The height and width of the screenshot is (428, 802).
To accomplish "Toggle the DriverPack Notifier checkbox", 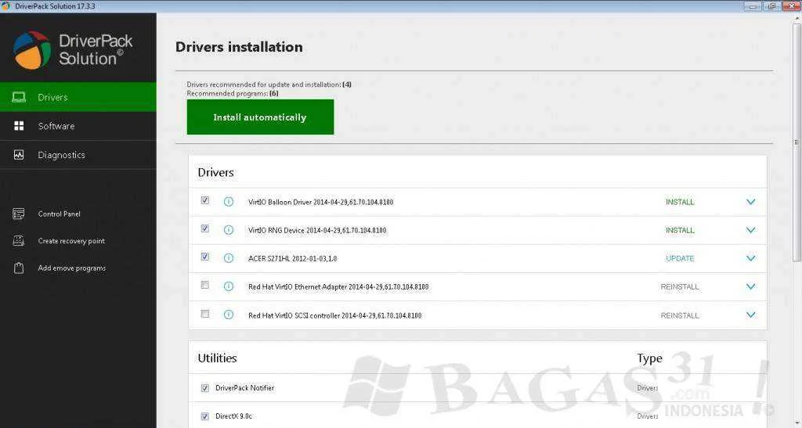I will pyautogui.click(x=205, y=388).
